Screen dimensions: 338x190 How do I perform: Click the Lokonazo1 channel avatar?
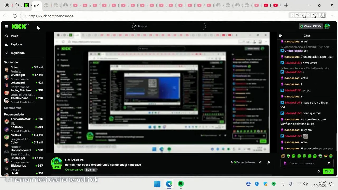[7, 85]
